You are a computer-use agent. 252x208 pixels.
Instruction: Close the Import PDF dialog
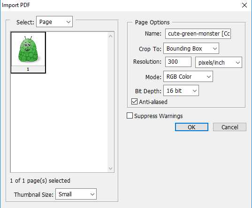pos(244,5)
